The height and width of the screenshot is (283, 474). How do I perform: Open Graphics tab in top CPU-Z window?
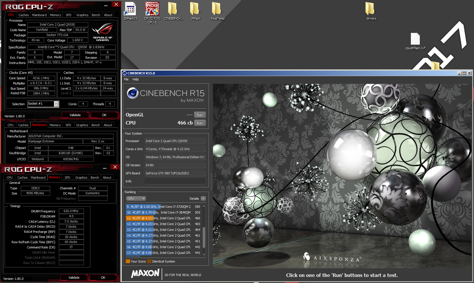click(82, 15)
